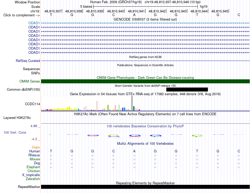Click the black RepeatMasker element bar
This screenshot has width=250, height=193.
(145, 187)
